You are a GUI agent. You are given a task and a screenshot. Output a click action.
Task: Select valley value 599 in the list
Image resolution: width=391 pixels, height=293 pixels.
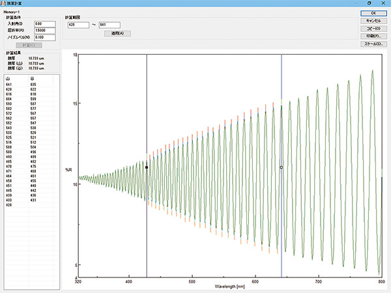(33, 99)
